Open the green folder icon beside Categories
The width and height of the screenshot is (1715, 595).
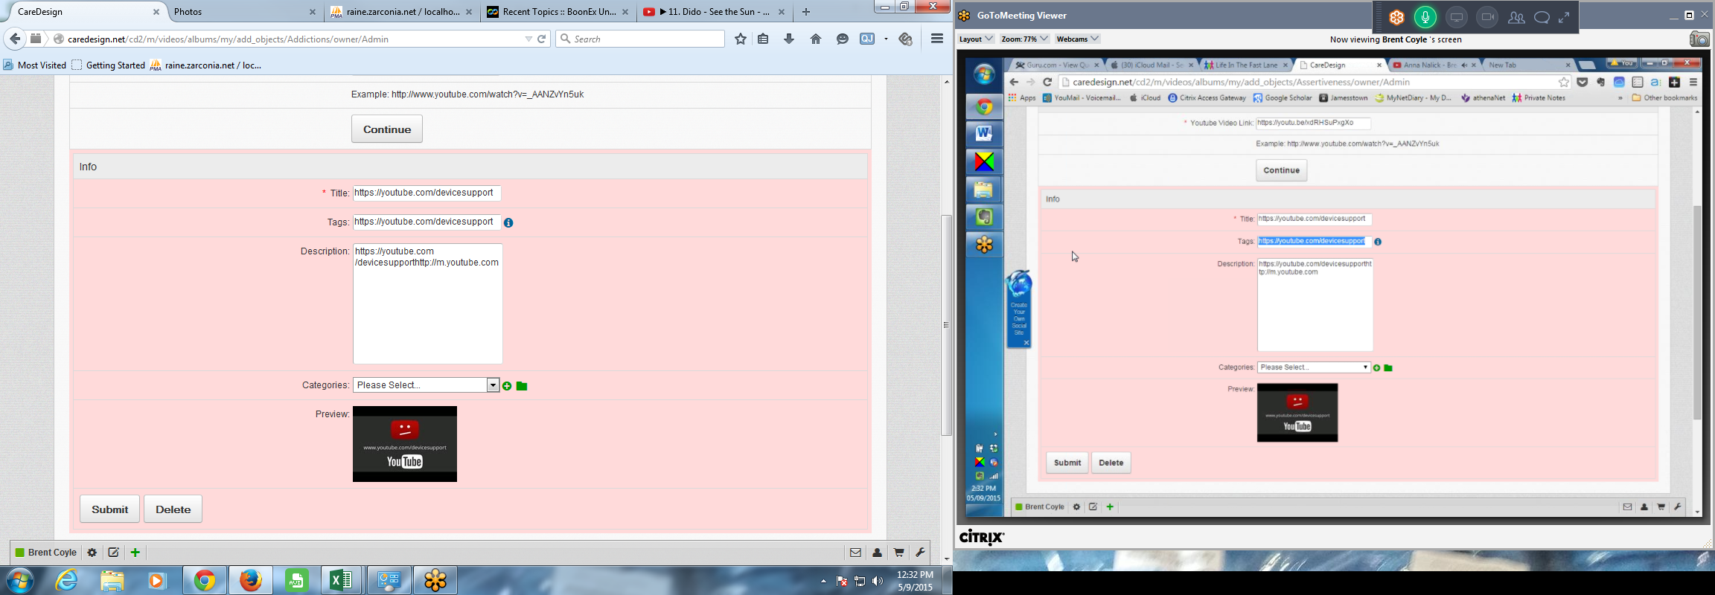522,386
